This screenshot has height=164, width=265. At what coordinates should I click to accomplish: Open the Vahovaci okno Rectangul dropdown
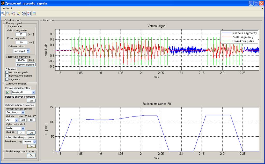click(21, 51)
